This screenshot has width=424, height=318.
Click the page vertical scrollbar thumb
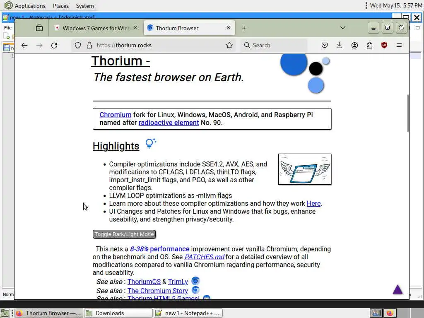[408, 113]
